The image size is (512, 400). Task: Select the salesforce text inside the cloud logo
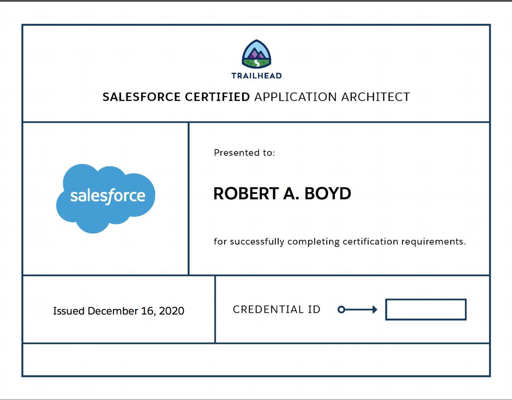[108, 197]
